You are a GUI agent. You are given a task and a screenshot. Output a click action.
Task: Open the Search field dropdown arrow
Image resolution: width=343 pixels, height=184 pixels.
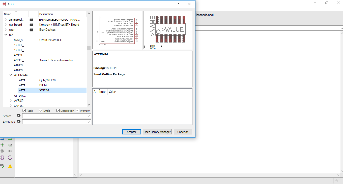[x=89, y=116]
